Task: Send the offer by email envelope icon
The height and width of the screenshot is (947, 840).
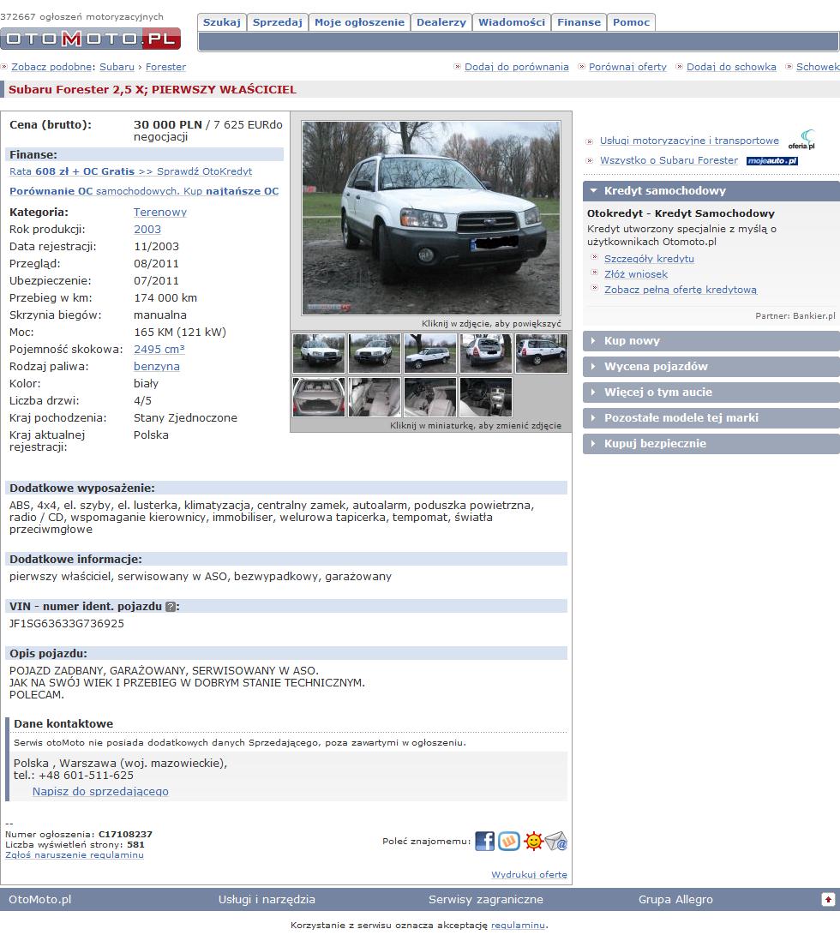Action: pos(556,841)
